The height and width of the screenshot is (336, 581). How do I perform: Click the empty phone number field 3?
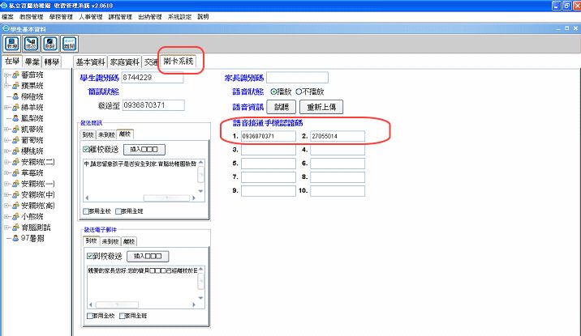tap(269, 150)
